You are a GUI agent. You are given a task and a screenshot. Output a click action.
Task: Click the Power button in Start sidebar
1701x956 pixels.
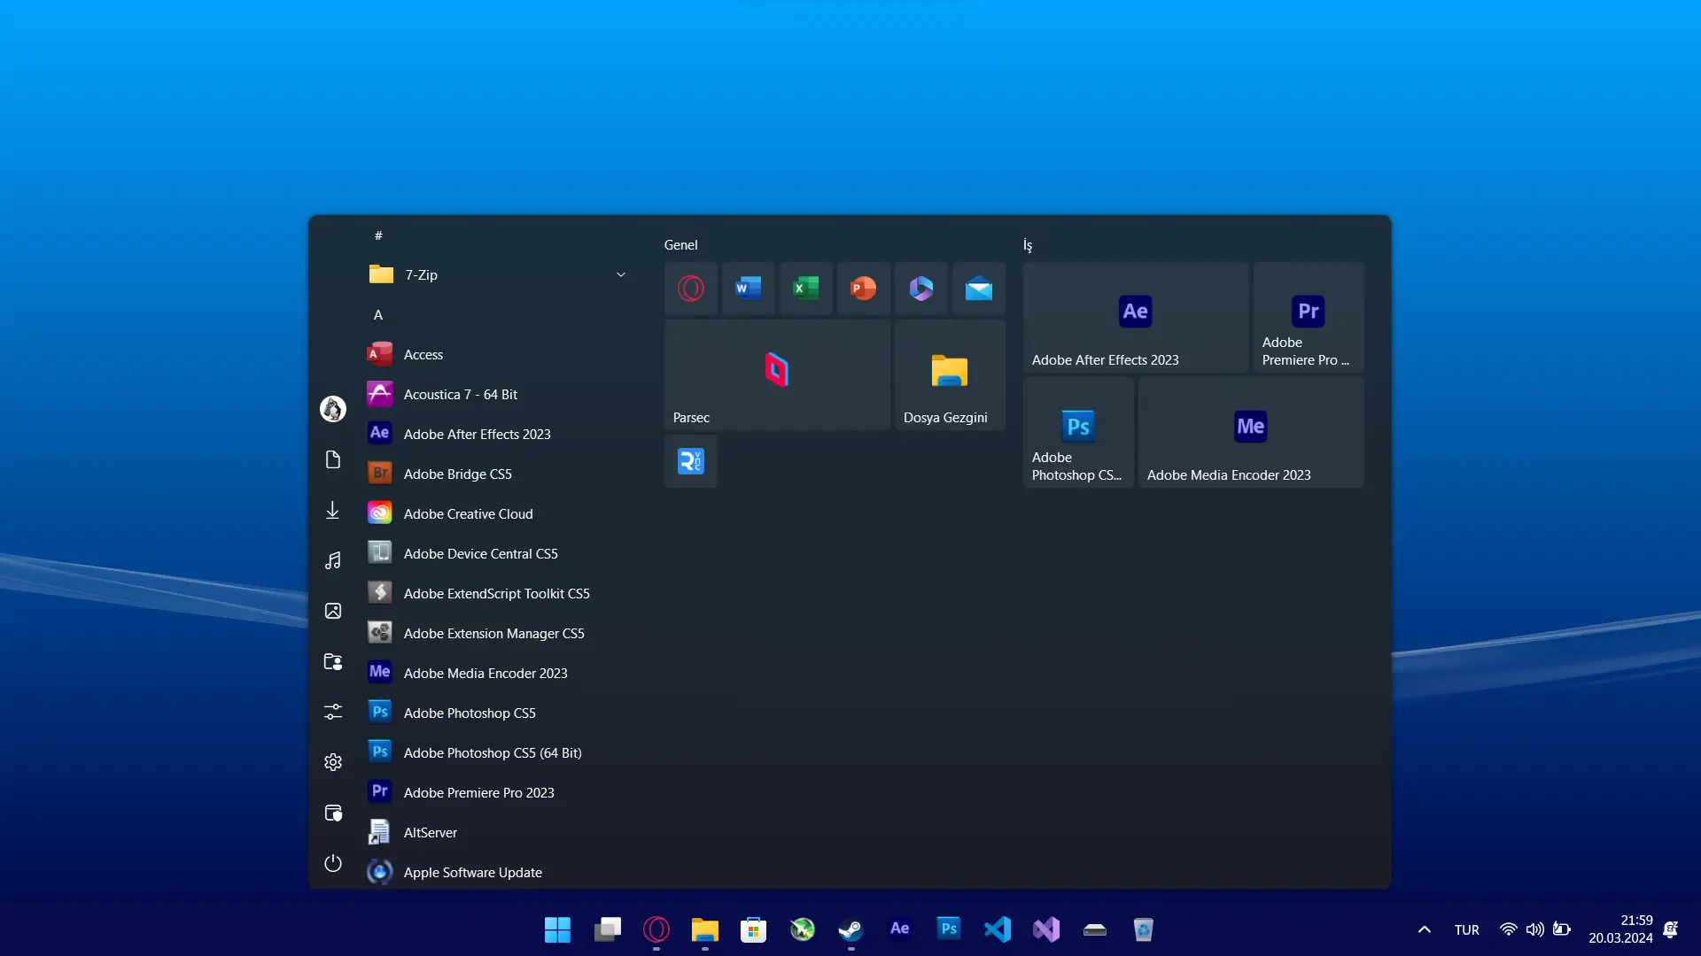[x=333, y=863]
